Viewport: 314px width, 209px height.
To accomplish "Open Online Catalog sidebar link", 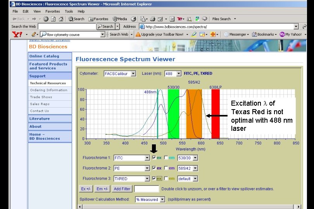I will [x=50, y=56].
